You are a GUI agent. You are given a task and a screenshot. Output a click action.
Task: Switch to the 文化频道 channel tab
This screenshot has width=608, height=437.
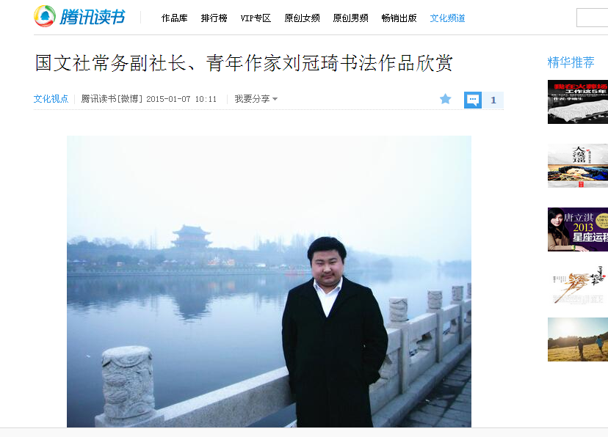tap(447, 18)
